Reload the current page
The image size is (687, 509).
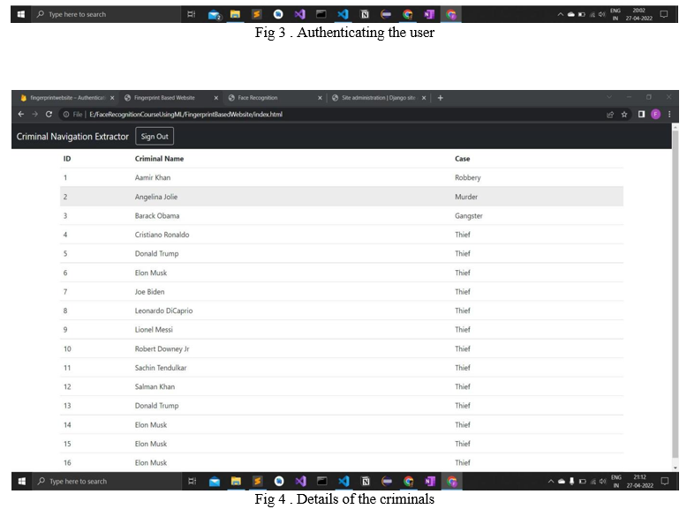coord(49,114)
